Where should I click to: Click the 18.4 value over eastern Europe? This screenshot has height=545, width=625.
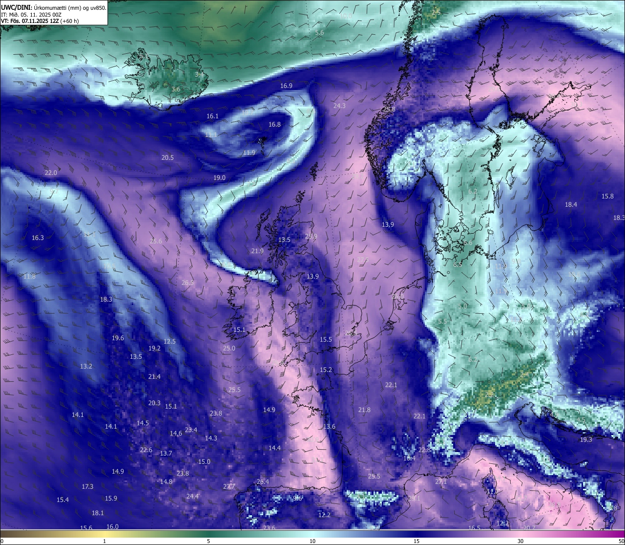point(571,205)
